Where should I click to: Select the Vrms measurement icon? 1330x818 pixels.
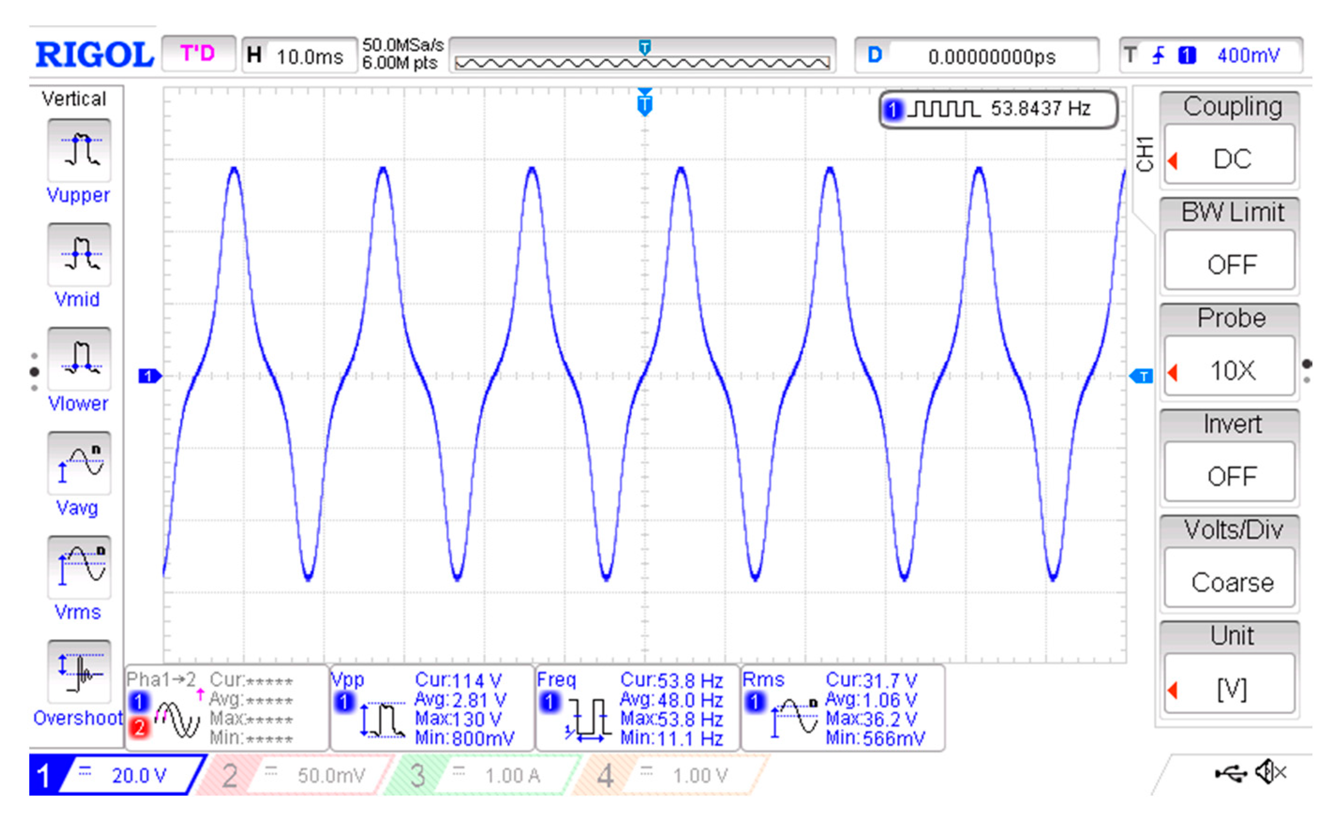pos(79,567)
